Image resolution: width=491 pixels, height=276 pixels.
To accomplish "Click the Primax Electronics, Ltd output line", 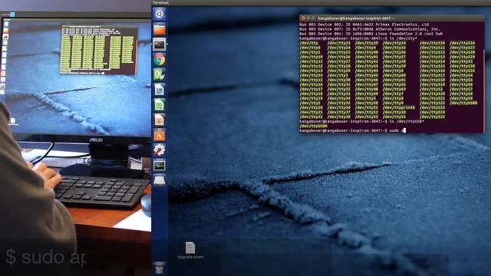I will coord(364,25).
